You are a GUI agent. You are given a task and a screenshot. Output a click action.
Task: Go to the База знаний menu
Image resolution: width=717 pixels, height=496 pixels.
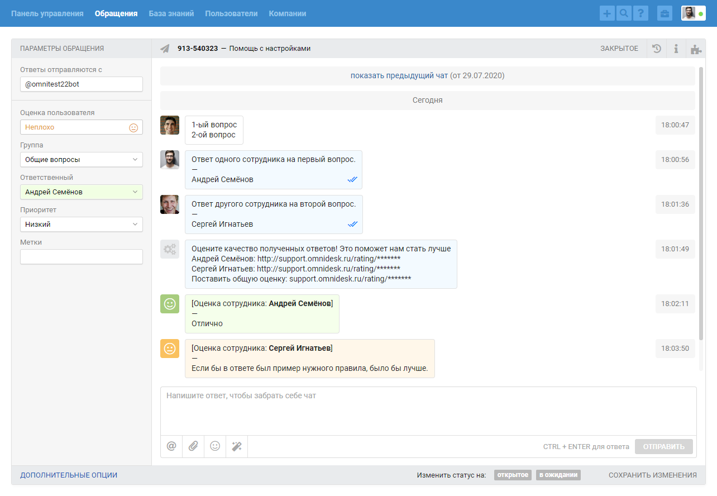click(x=171, y=13)
